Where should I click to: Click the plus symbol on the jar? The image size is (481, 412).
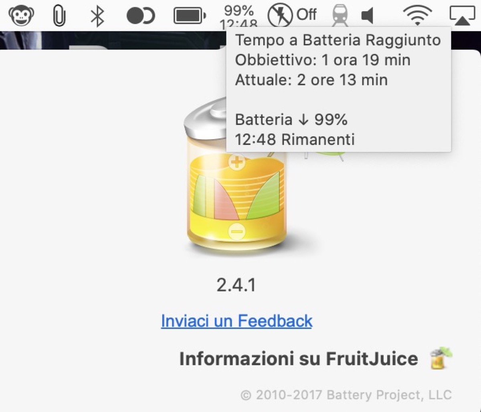(x=237, y=162)
